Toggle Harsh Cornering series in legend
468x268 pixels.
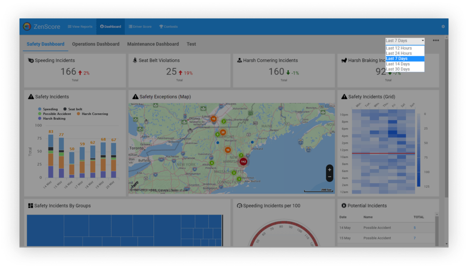pyautogui.click(x=92, y=114)
